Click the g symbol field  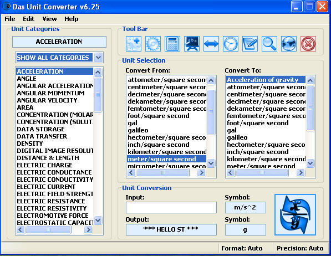click(245, 229)
